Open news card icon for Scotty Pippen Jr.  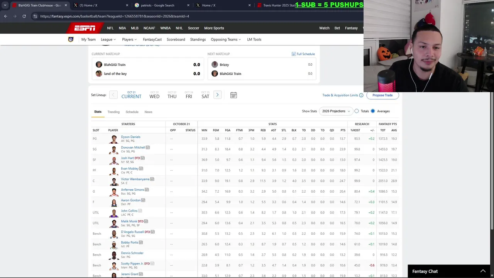point(152,264)
